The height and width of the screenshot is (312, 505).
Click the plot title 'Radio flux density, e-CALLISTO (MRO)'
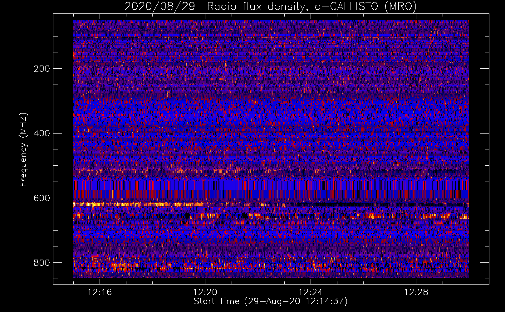pos(312,7)
